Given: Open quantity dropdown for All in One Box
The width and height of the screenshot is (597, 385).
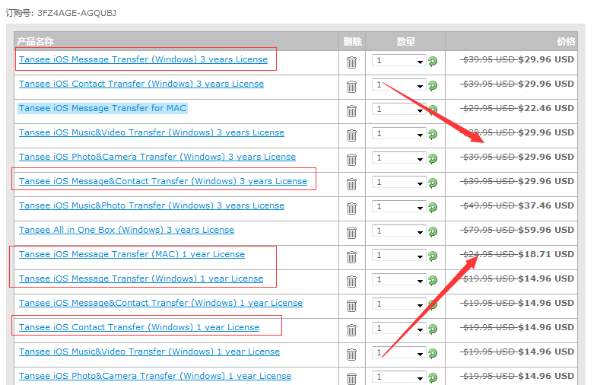Looking at the screenshot, I should click(399, 231).
